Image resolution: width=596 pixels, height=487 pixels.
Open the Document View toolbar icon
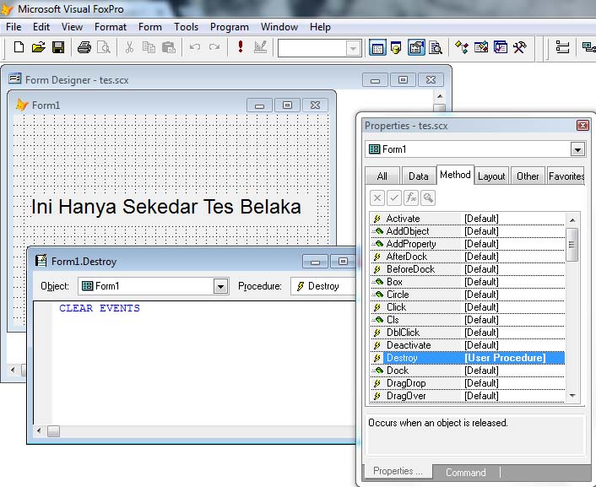(436, 48)
